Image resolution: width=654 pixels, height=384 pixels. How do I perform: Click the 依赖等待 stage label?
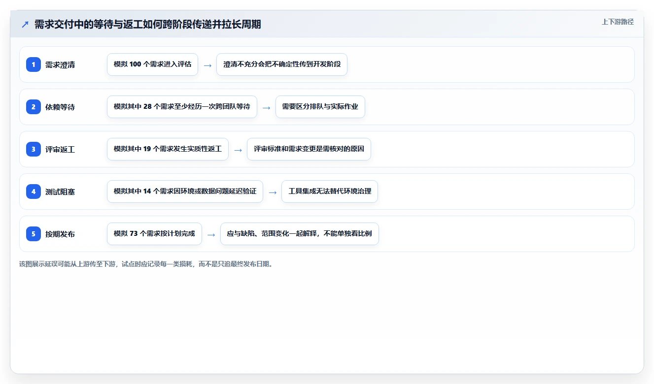click(60, 107)
